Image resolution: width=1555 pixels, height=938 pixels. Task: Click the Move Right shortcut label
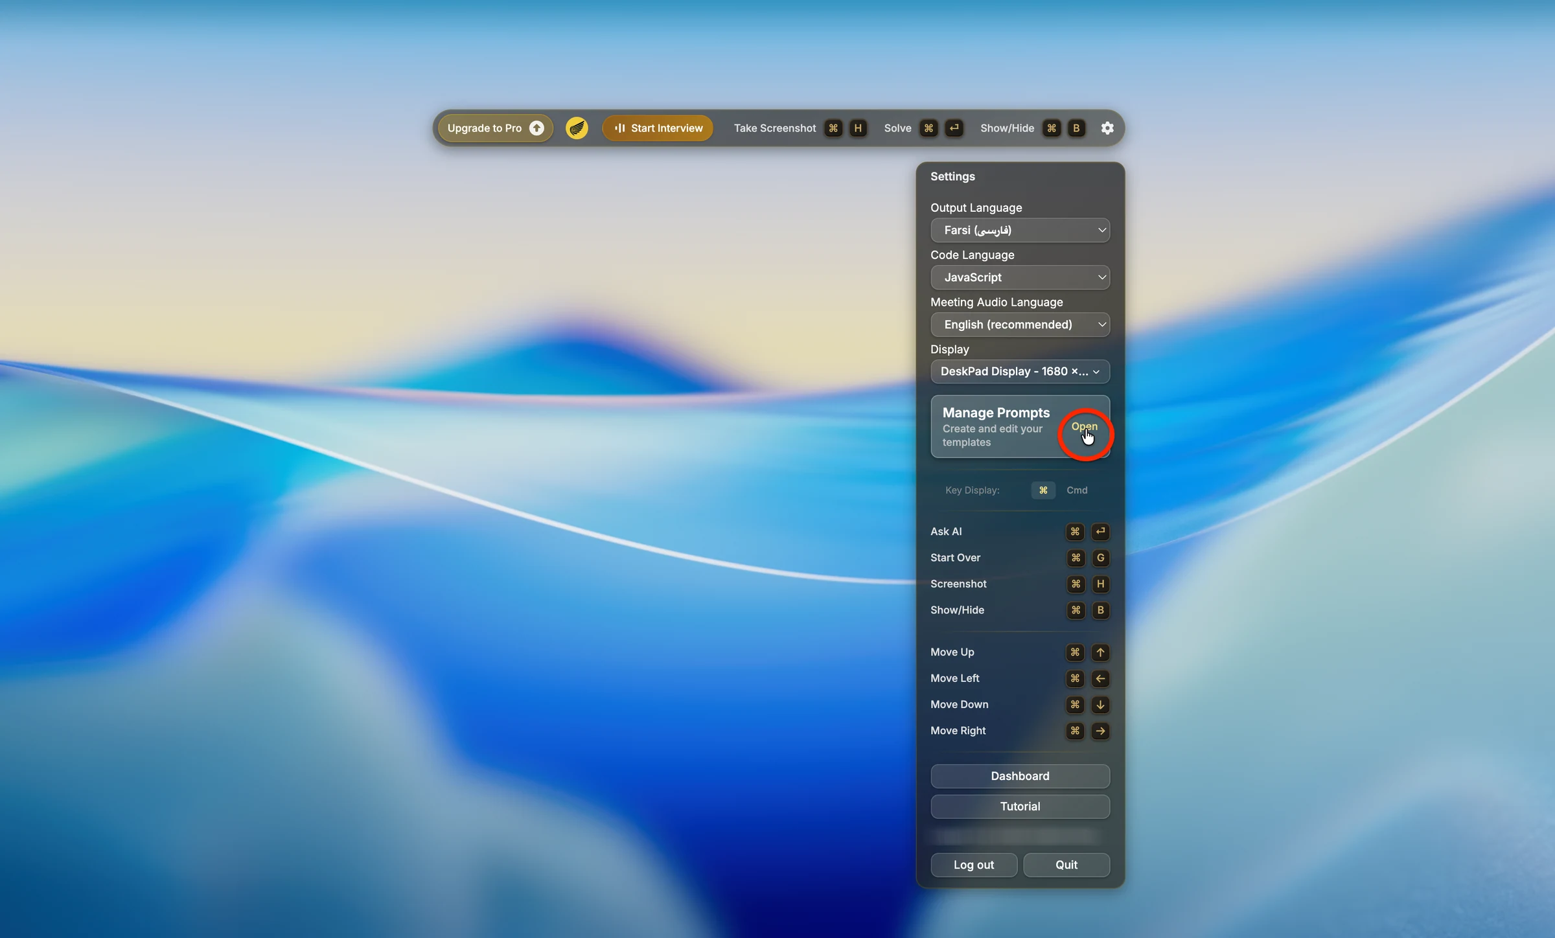point(958,731)
